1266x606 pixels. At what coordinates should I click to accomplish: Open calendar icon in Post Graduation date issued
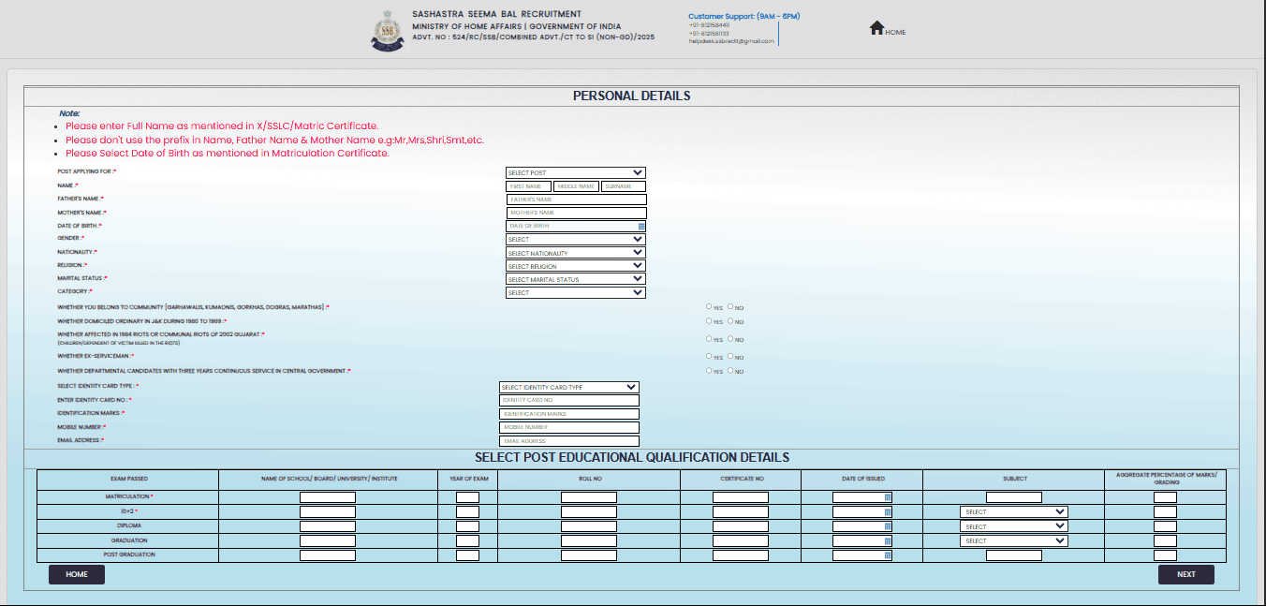click(888, 555)
